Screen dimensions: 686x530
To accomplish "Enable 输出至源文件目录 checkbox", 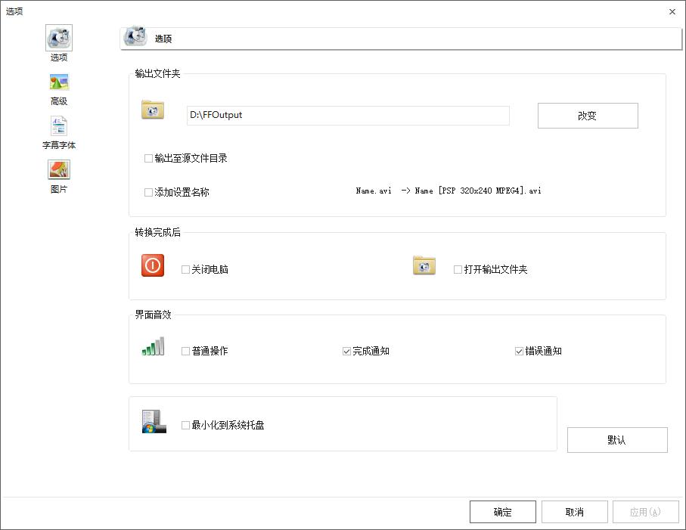I will tap(148, 158).
